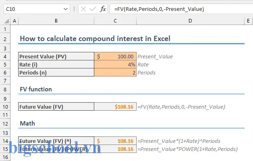Click the italic 'Present_Value' name label

[x=155, y=57]
